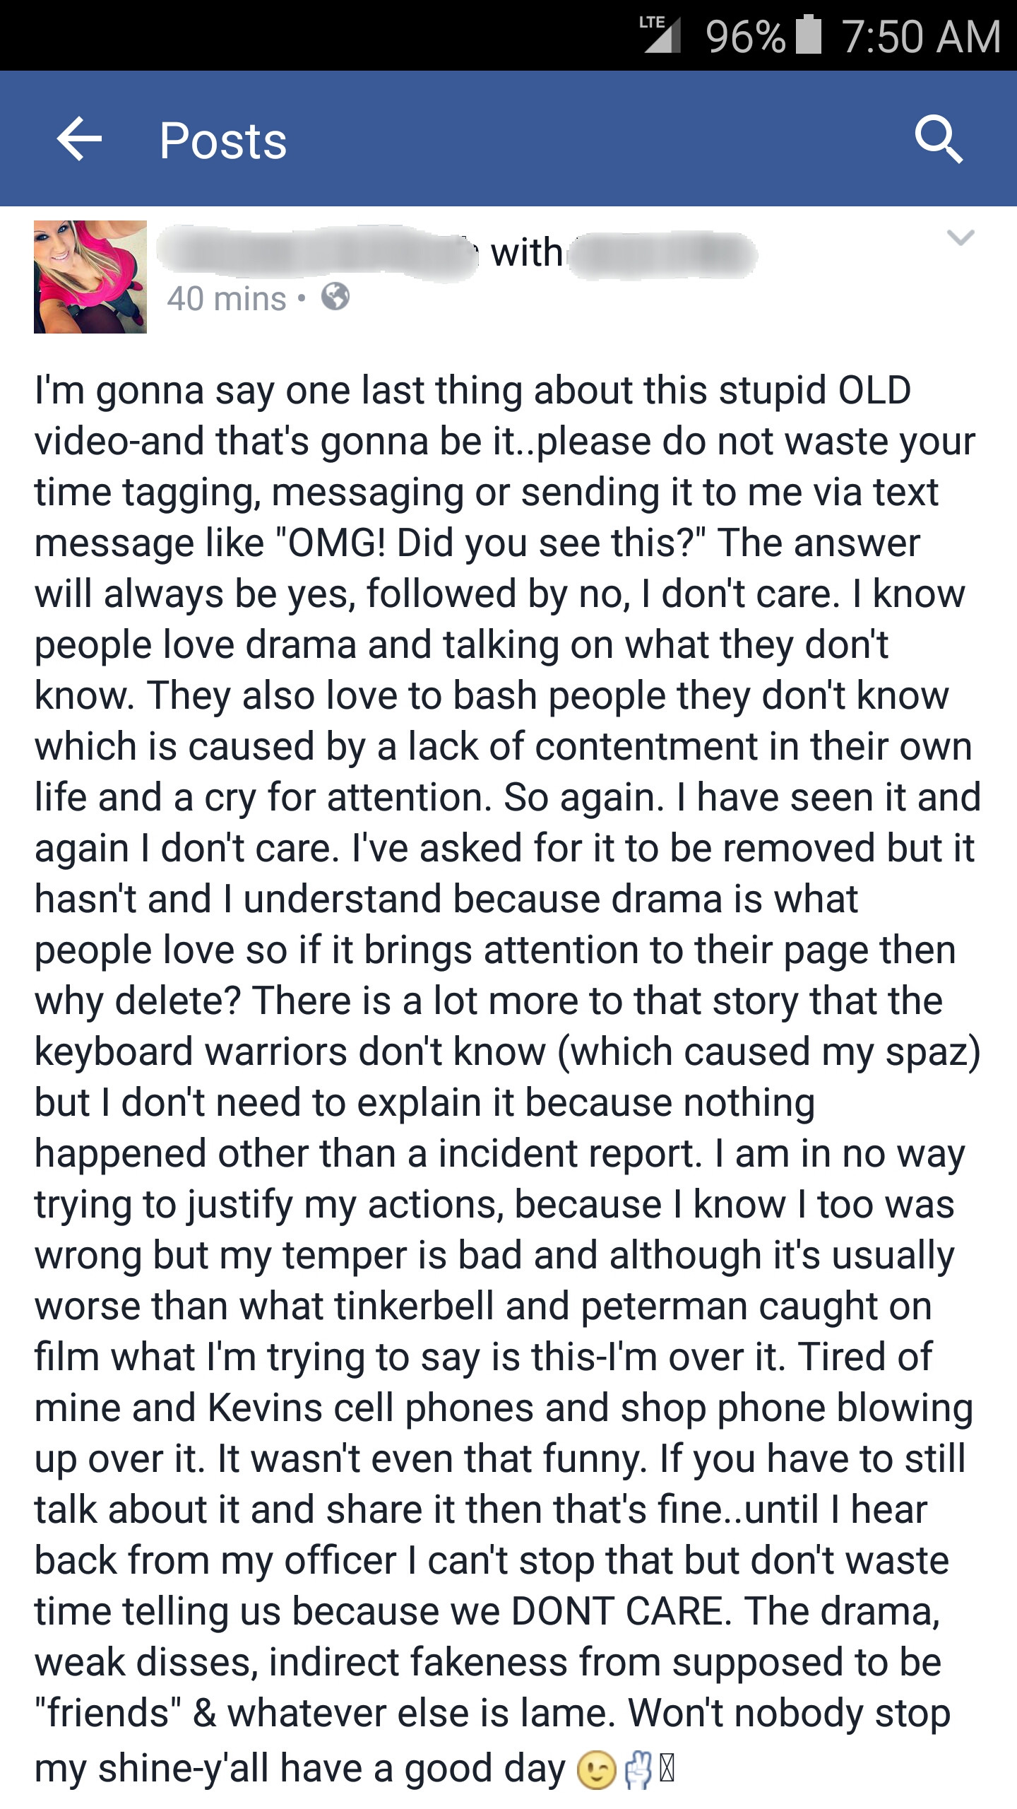
Task: Tap the capitalized word "OLD" in post
Action: click(874, 390)
